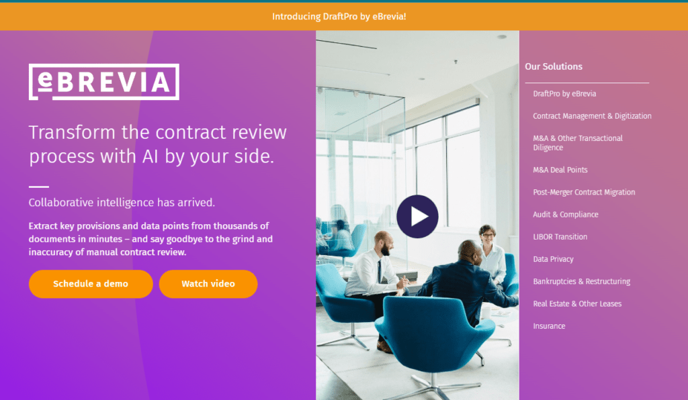Click the Watch video button
Image resolution: width=688 pixels, height=400 pixels.
tap(208, 284)
